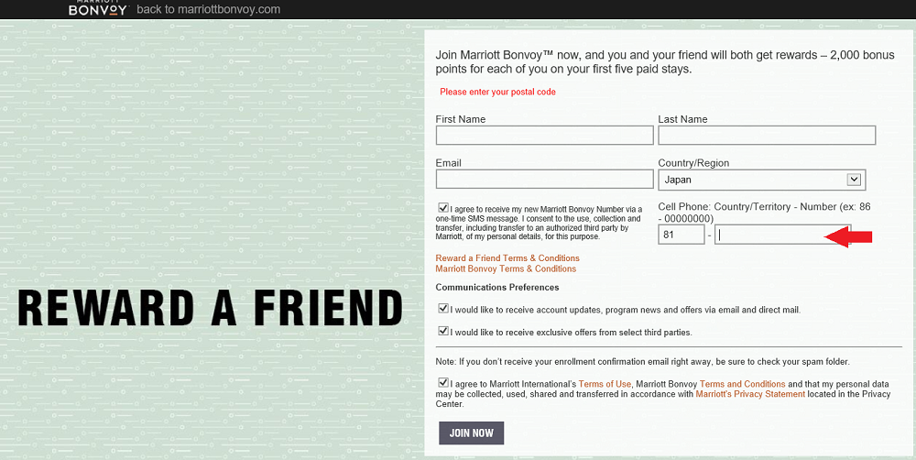Click the JOIN NOW button
The width and height of the screenshot is (916, 460).
pyautogui.click(x=472, y=433)
